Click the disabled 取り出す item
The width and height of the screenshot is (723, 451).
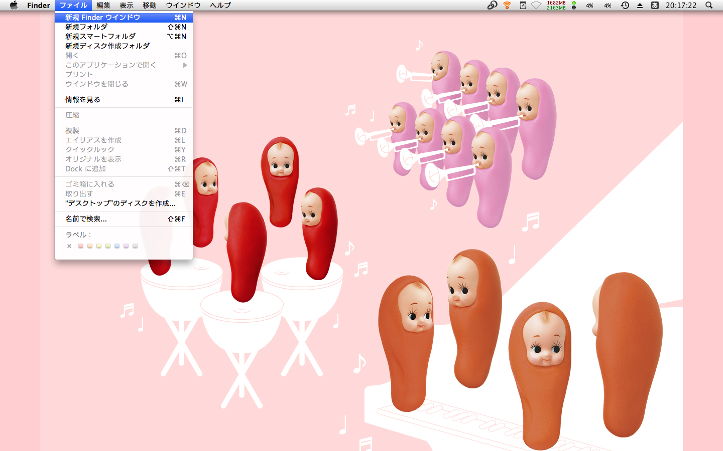[124, 193]
